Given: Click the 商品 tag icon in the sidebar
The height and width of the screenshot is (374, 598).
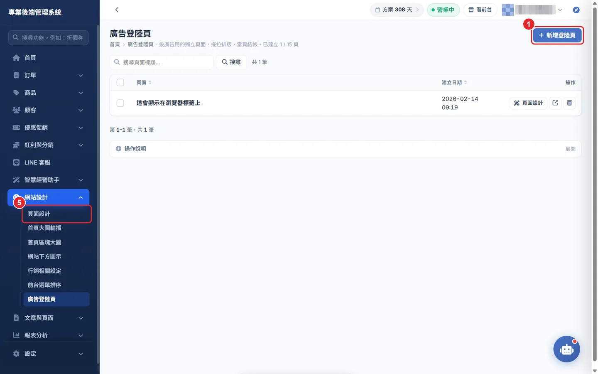Looking at the screenshot, I should tap(16, 93).
